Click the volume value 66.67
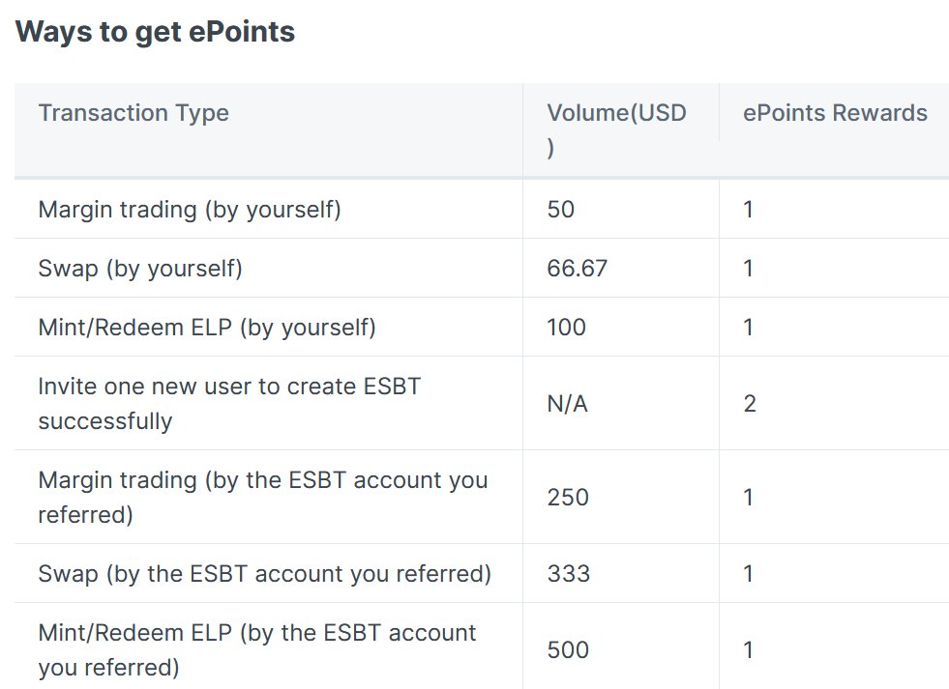This screenshot has height=689, width=949. point(577,269)
